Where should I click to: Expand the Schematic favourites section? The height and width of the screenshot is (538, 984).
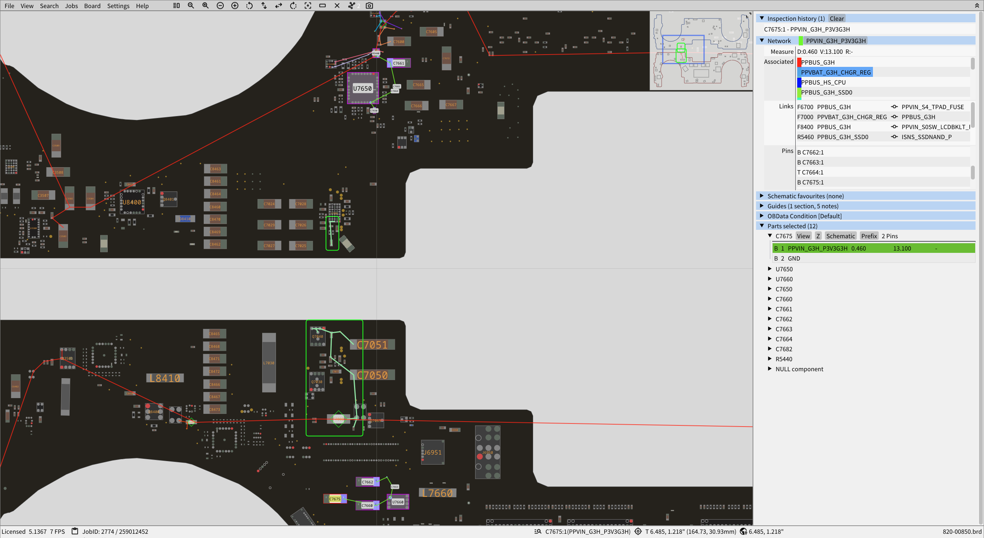(762, 196)
